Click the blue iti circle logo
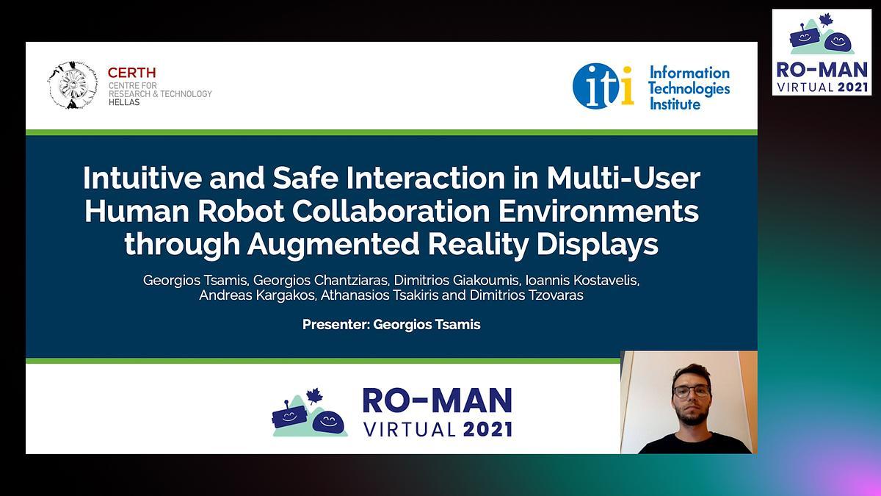 click(595, 86)
